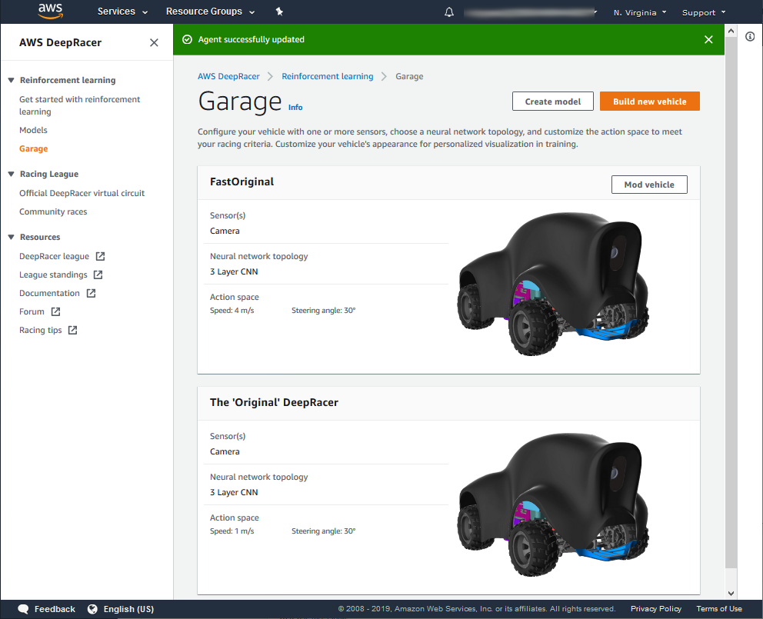763x619 pixels.
Task: Collapse the Racing League section
Action: [12, 174]
